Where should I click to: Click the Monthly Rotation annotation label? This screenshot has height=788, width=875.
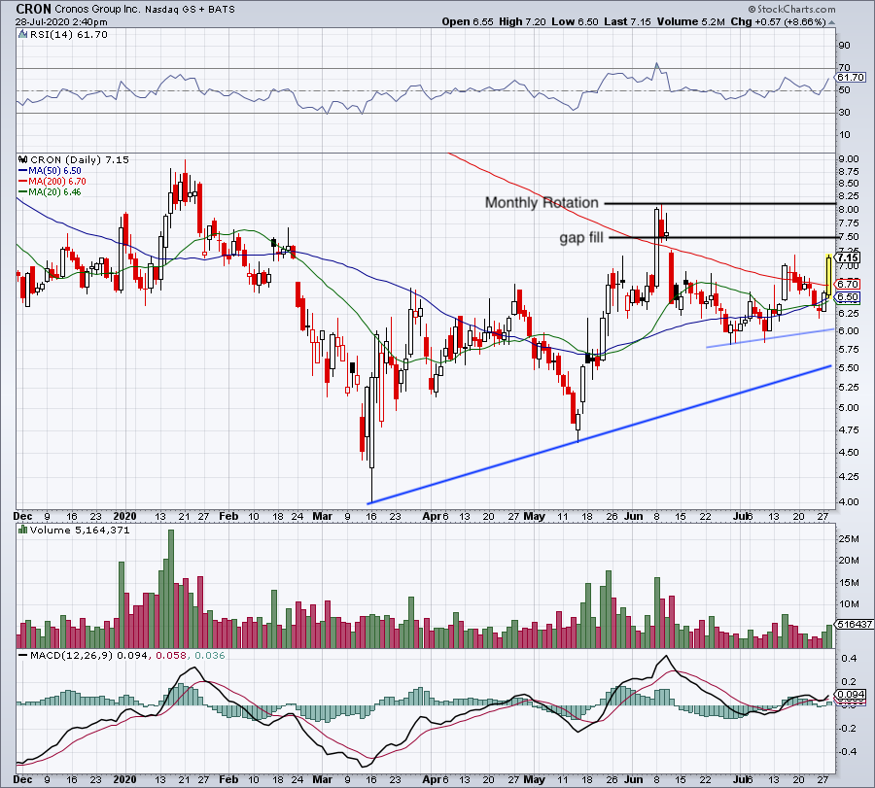pos(542,202)
